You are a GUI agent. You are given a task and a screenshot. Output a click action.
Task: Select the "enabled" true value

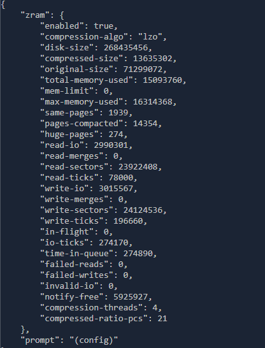tap(103, 26)
